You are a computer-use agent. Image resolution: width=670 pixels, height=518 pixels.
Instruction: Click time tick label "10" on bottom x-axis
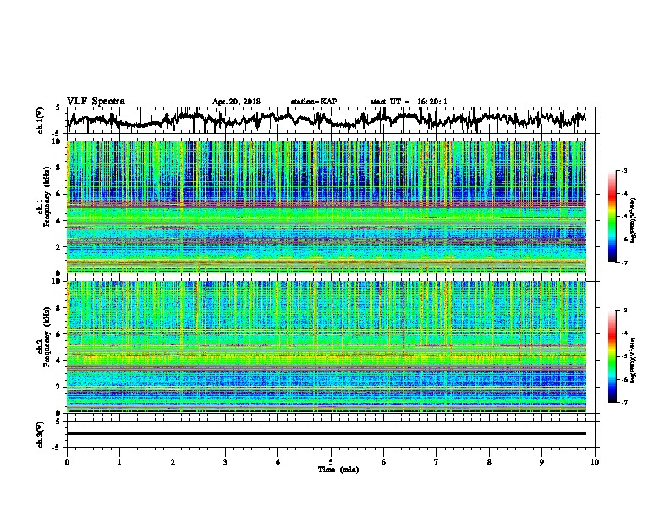click(595, 462)
